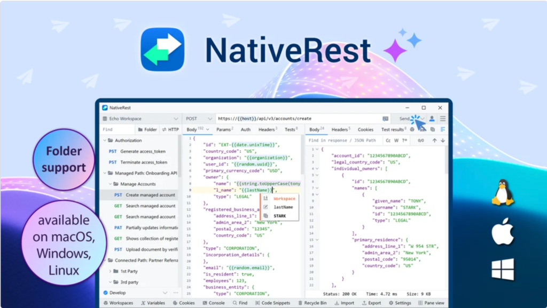This screenshot has height=308, width=547.
Task: Open the Recycle Bin
Action: pos(315,302)
